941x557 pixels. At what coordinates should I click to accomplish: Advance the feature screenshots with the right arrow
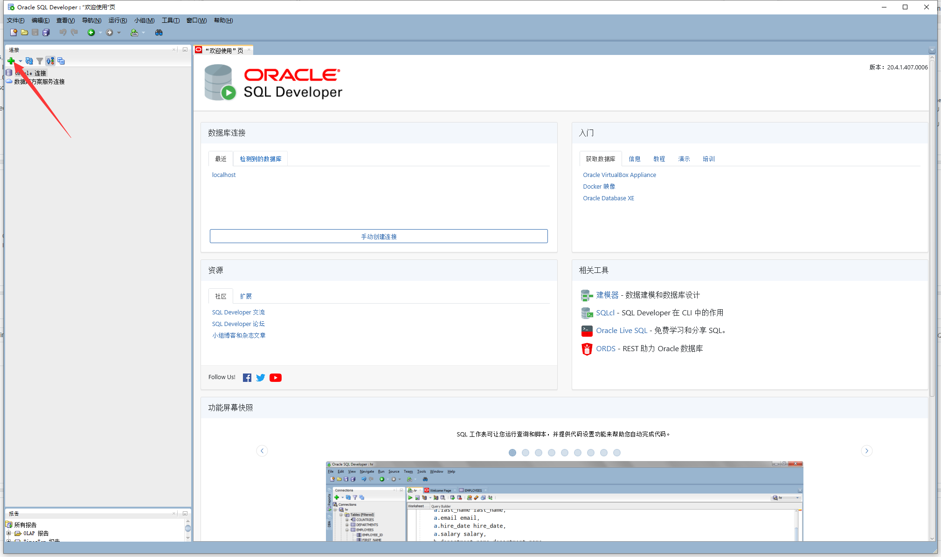pyautogui.click(x=867, y=450)
